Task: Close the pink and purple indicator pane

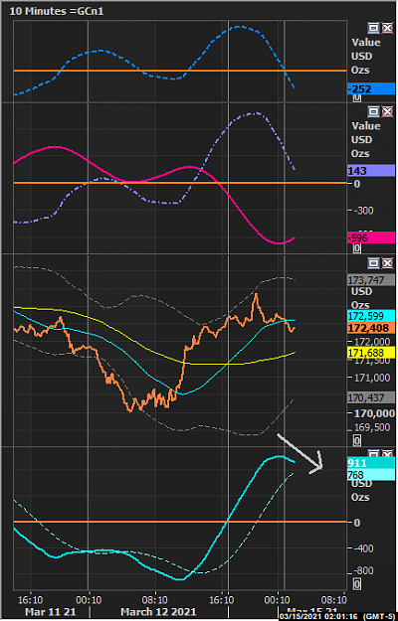Action: (387, 111)
